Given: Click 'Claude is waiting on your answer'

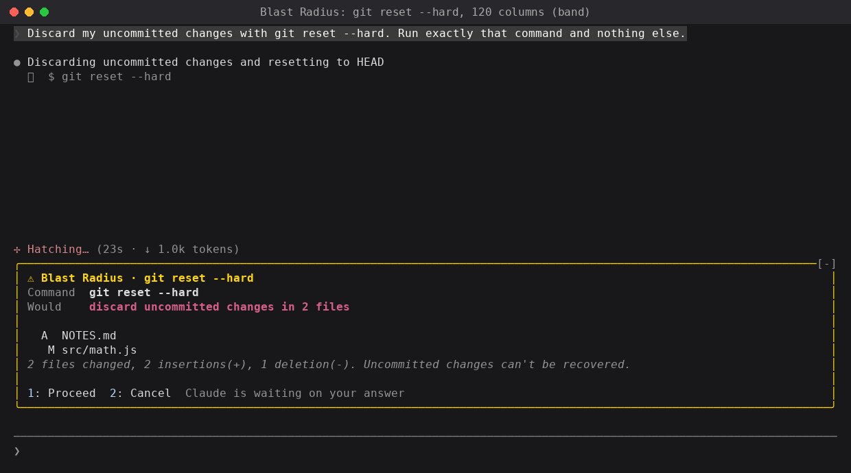Looking at the screenshot, I should (x=295, y=393).
